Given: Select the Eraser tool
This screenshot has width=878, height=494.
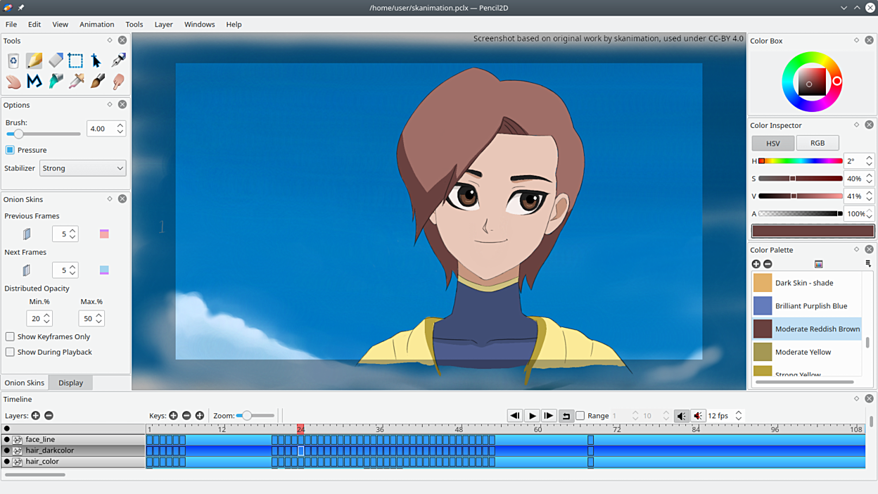Looking at the screenshot, I should click(56, 61).
